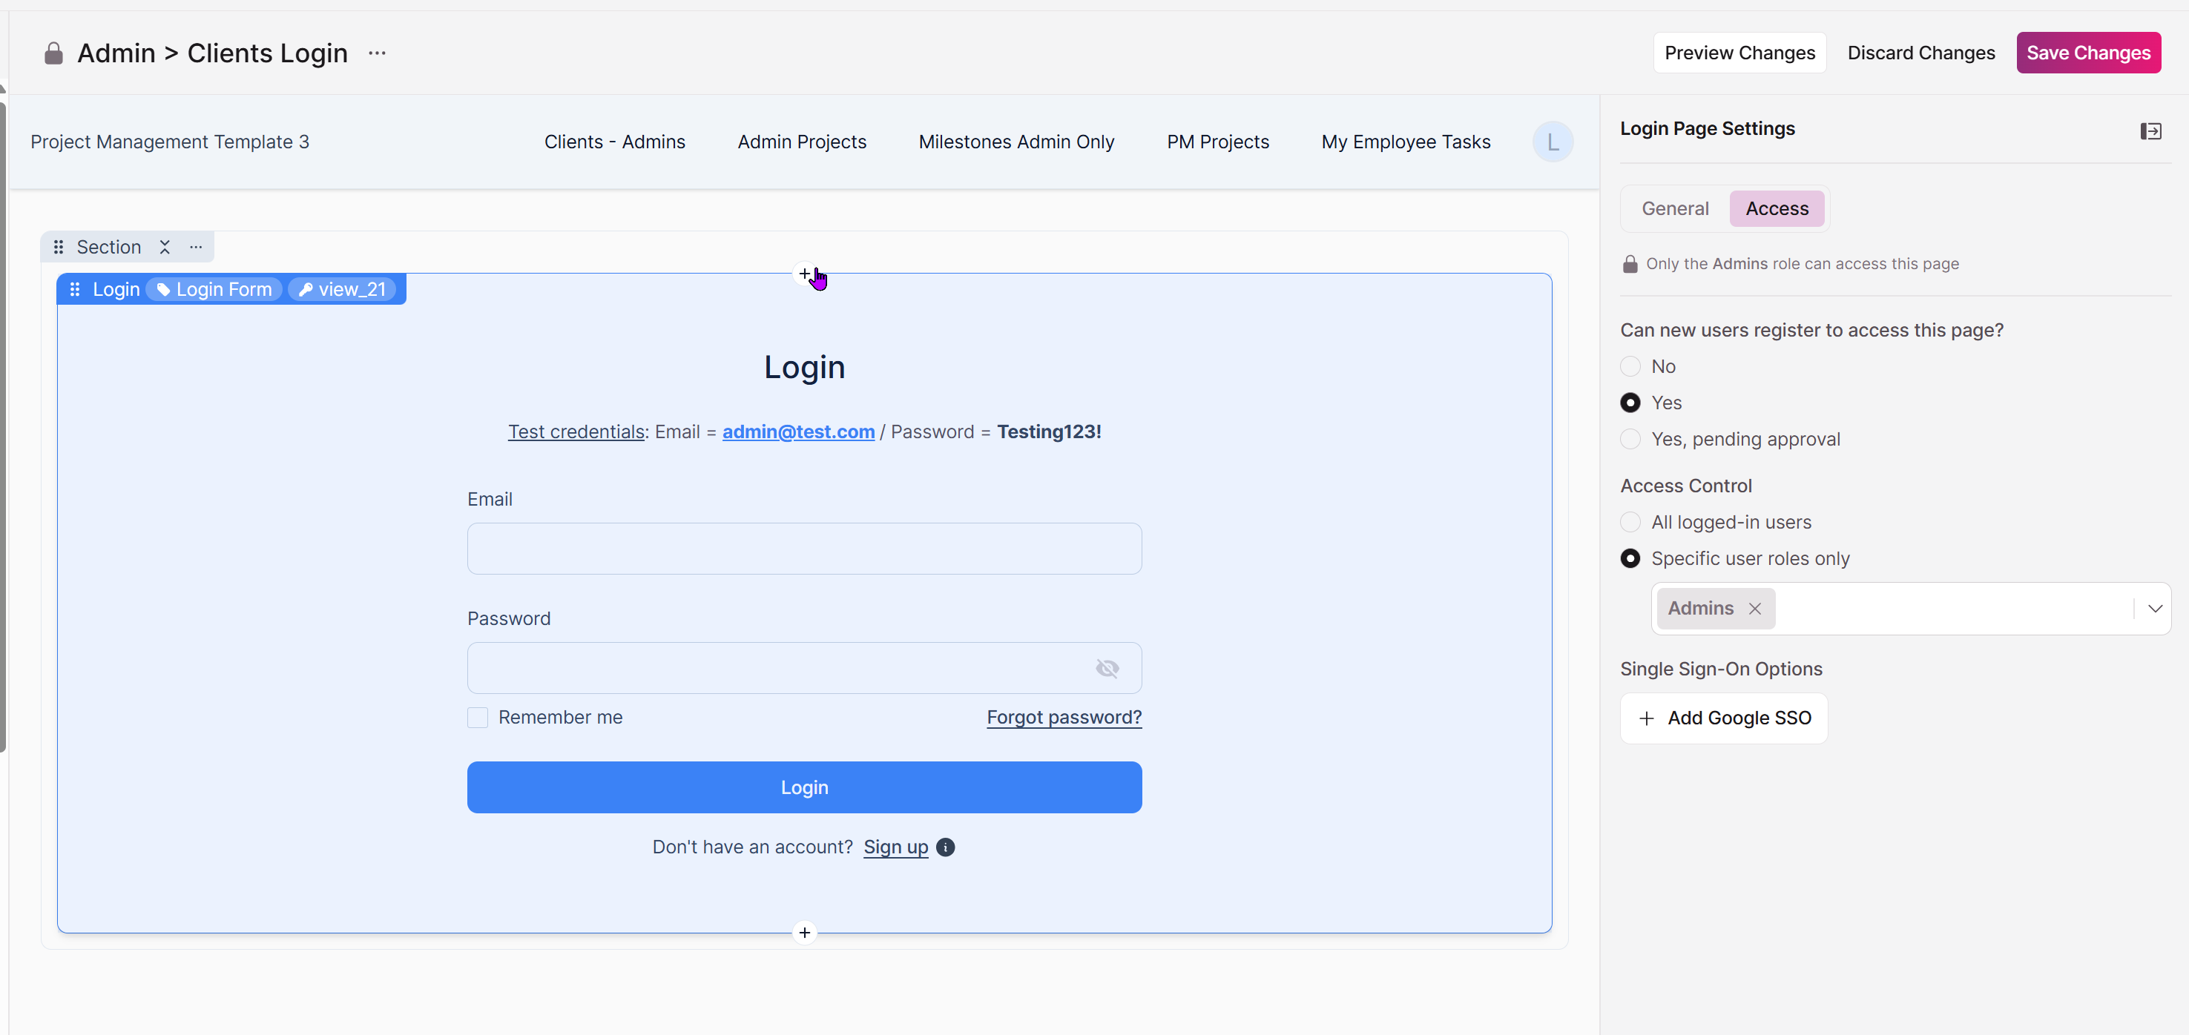The image size is (2189, 1035).
Task: Open the Section more options menu
Action: (197, 247)
